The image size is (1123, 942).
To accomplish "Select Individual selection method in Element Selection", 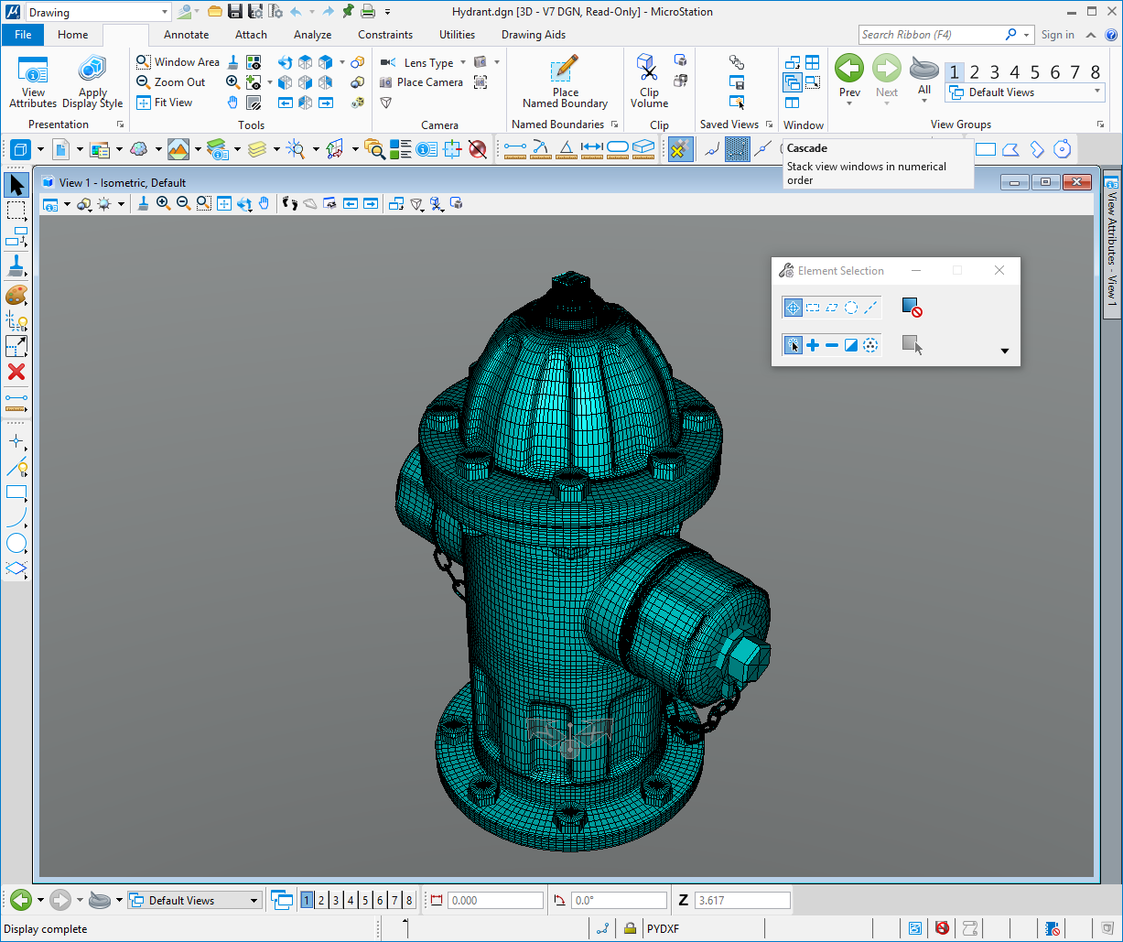I will (794, 308).
